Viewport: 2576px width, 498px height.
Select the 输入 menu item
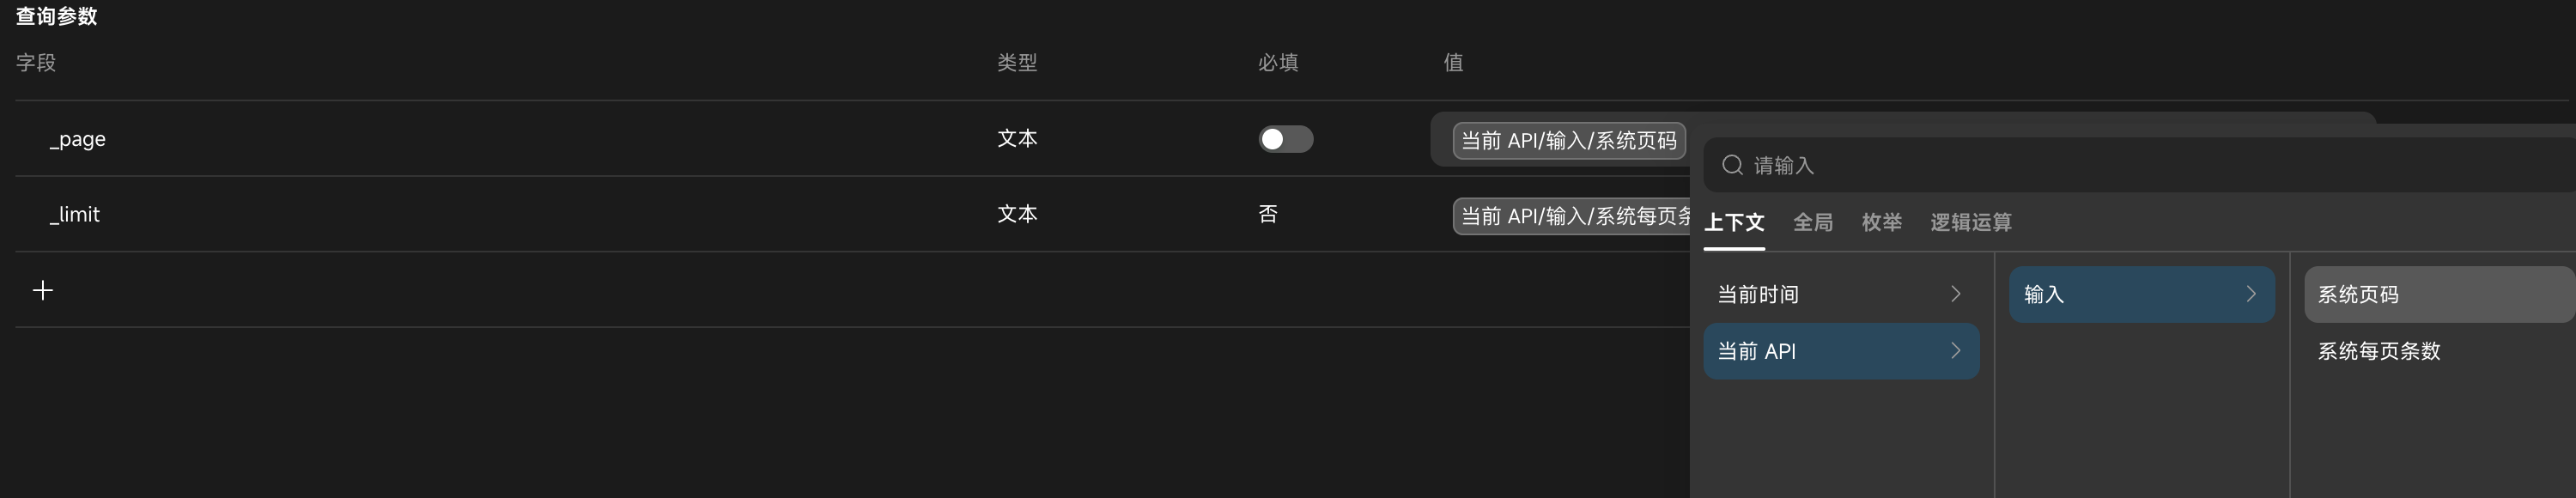coord(2141,294)
